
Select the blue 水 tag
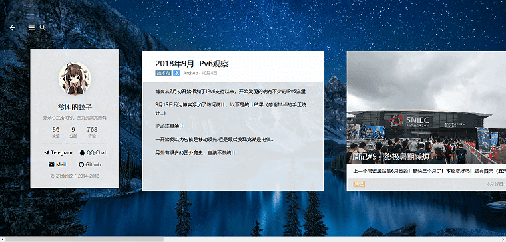coord(177,74)
